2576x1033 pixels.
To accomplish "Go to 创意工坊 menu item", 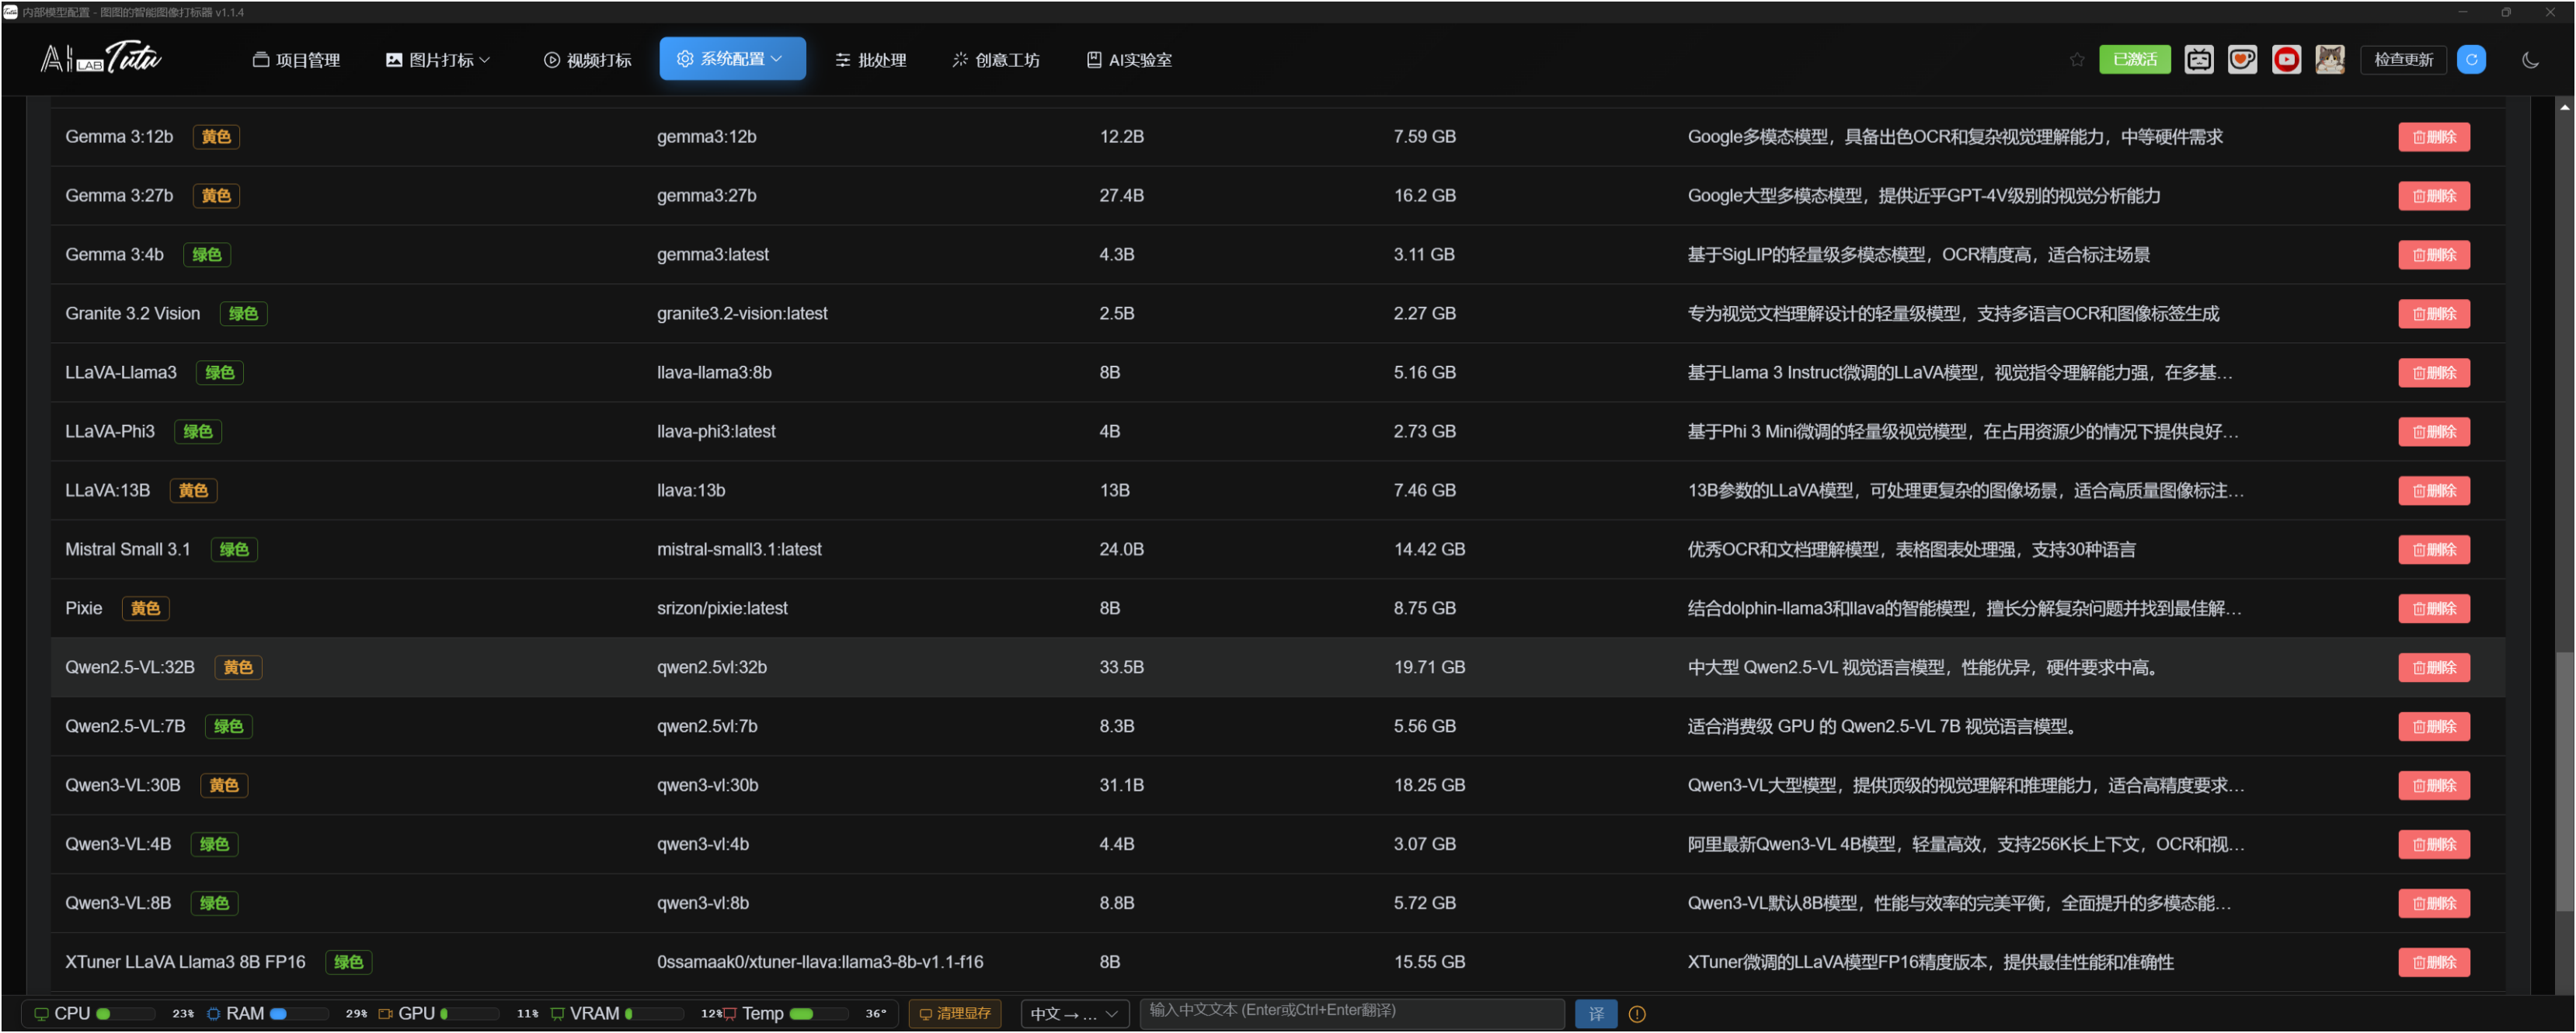I will [x=995, y=60].
